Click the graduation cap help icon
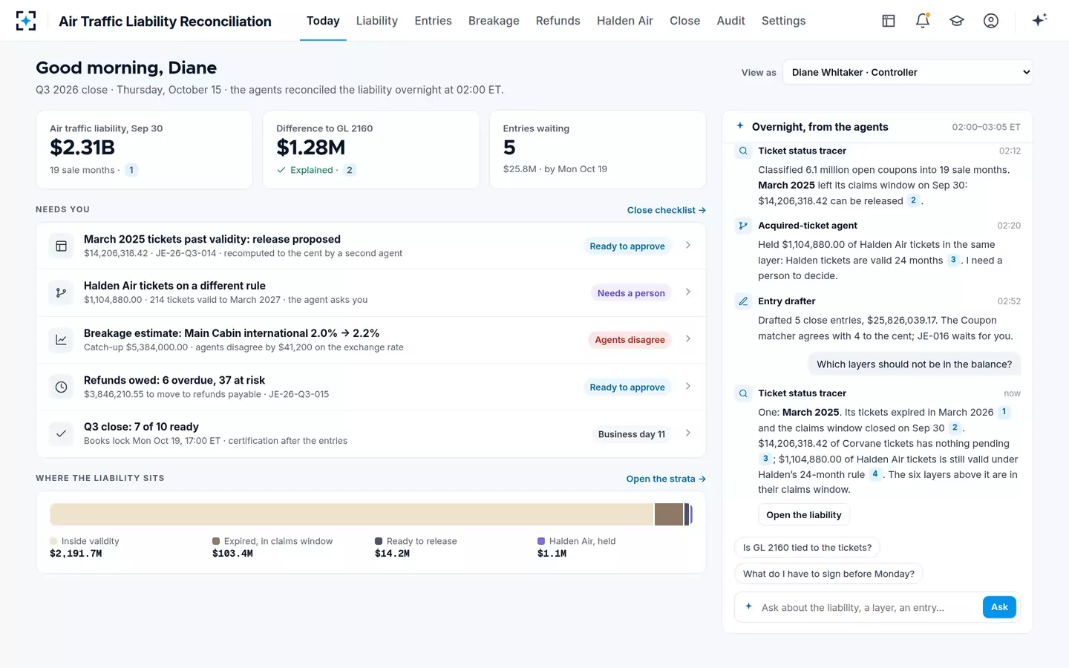 click(957, 21)
